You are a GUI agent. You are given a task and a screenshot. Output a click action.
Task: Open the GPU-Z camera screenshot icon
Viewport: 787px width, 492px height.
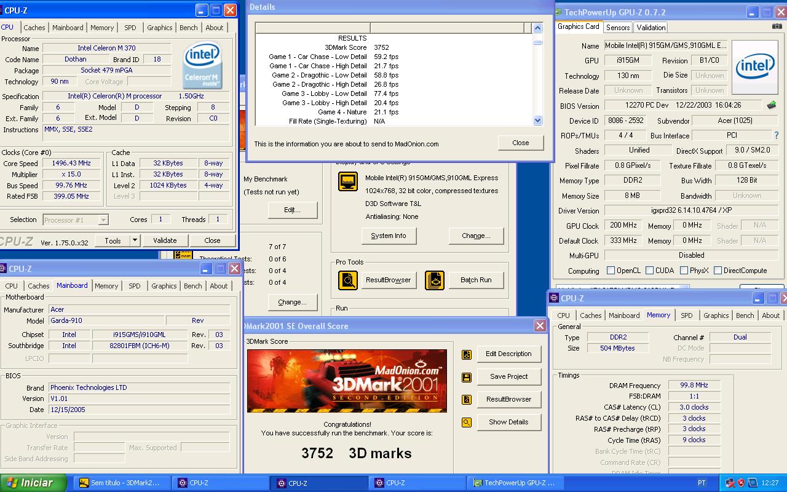point(777,26)
